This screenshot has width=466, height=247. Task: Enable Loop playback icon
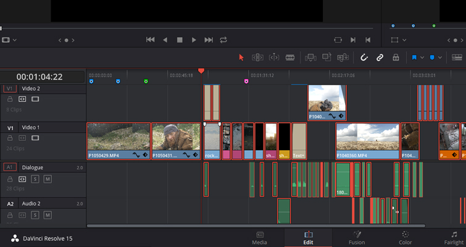[x=223, y=40]
